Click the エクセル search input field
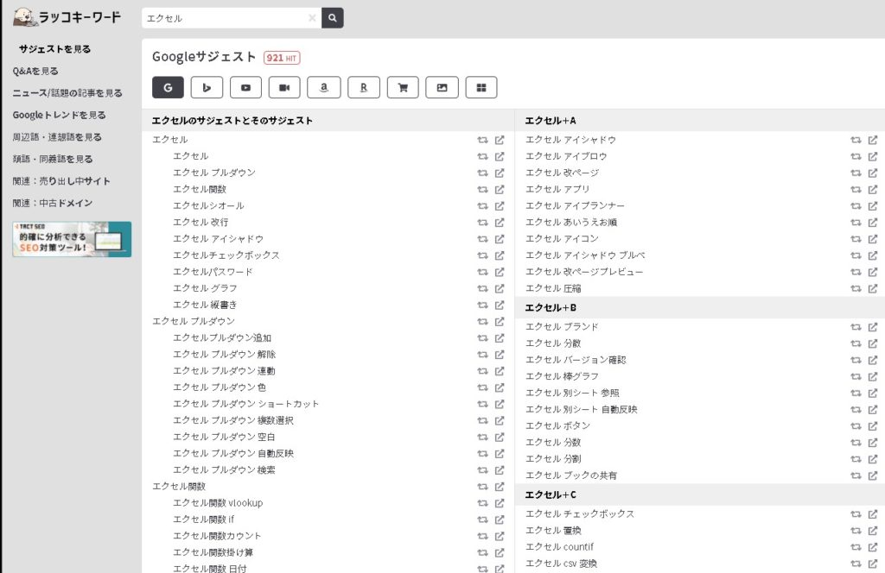This screenshot has width=885, height=573. [x=225, y=18]
